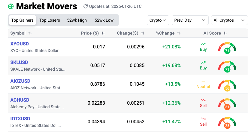
Task: Sort by AI Score arrows icon
Action: pyautogui.click(x=225, y=33)
